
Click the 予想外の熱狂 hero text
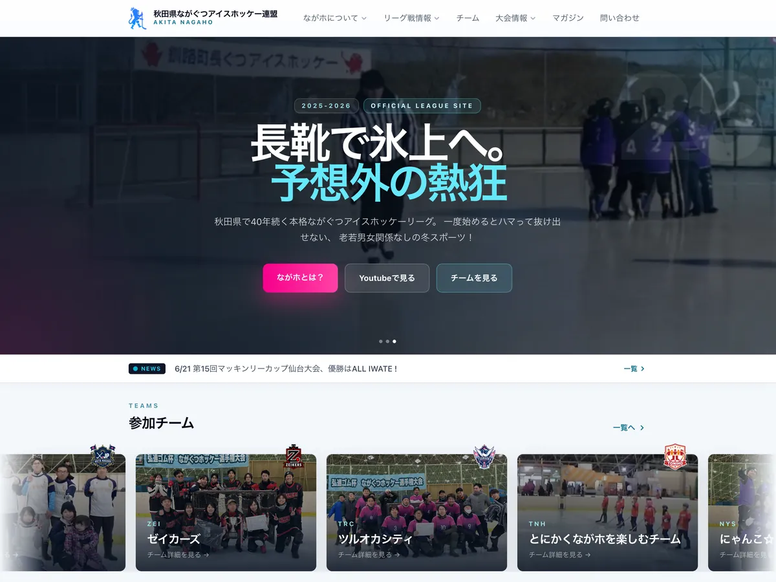click(x=389, y=183)
